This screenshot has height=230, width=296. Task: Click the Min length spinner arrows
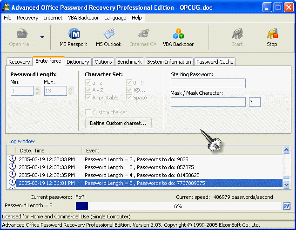tap(37, 91)
